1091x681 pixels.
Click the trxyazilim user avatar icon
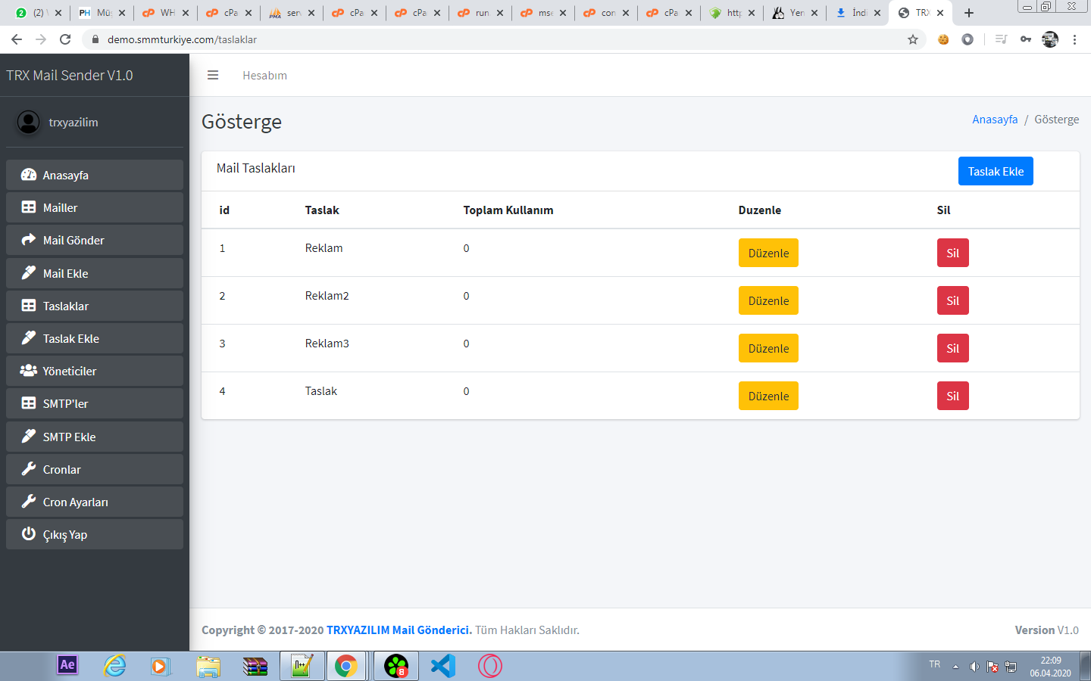coord(29,122)
